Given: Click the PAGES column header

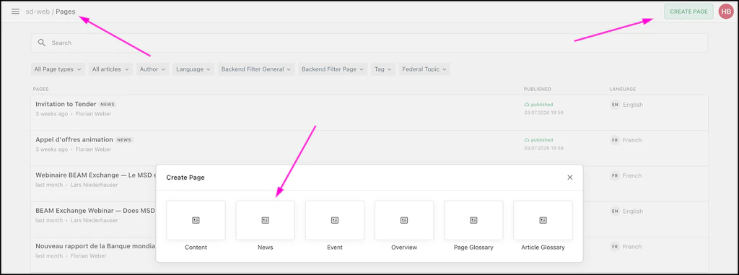Looking at the screenshot, I should pyautogui.click(x=40, y=90).
